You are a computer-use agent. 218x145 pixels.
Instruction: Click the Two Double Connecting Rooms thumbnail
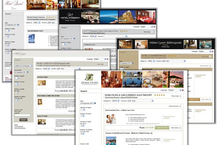(40, 102)
